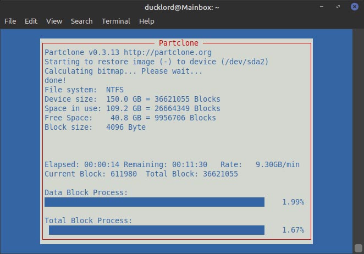This screenshot has height=254, width=364.
Task: Click the Data Block Process progress bar
Action: coord(155,202)
